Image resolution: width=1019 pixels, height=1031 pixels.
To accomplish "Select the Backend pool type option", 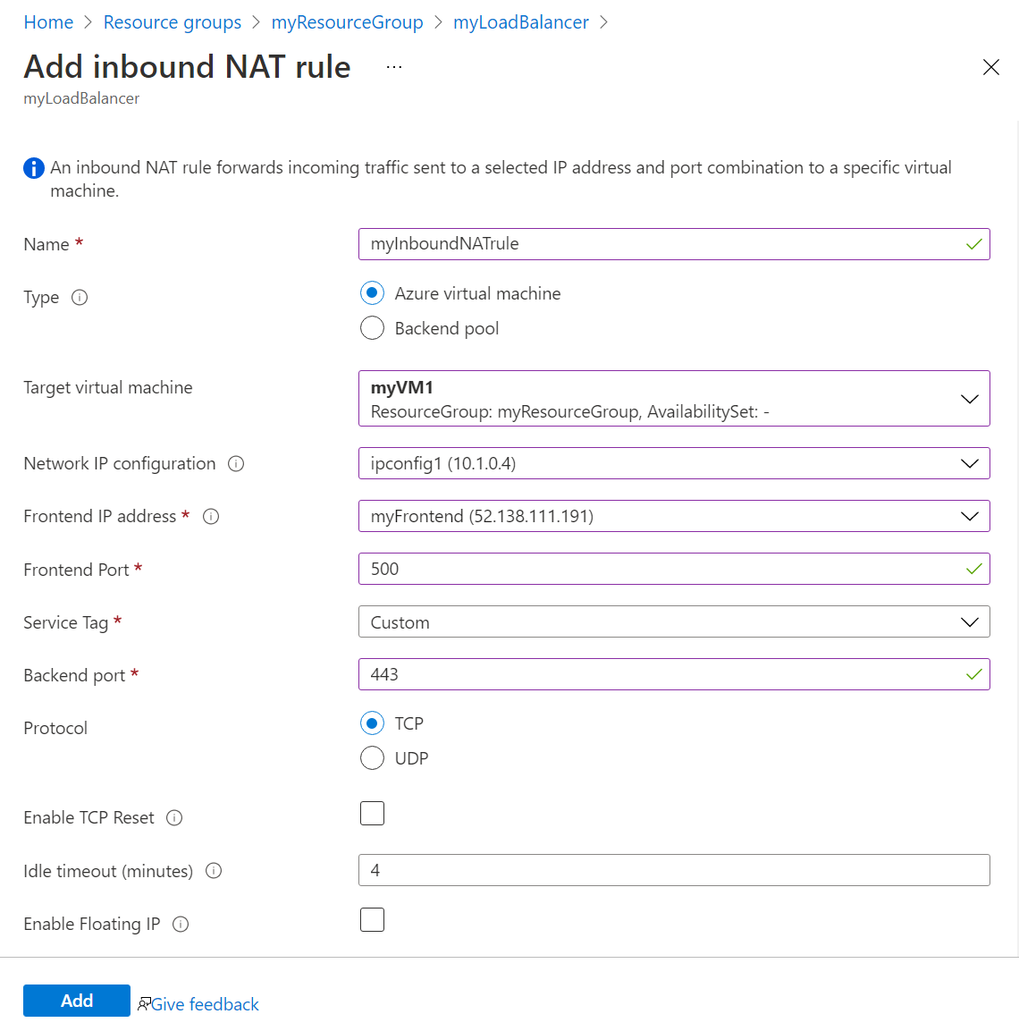I will (373, 328).
